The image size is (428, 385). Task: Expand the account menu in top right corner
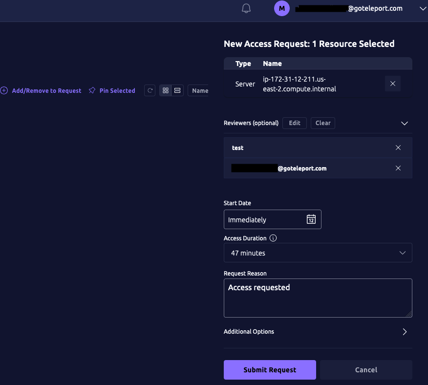click(x=422, y=8)
